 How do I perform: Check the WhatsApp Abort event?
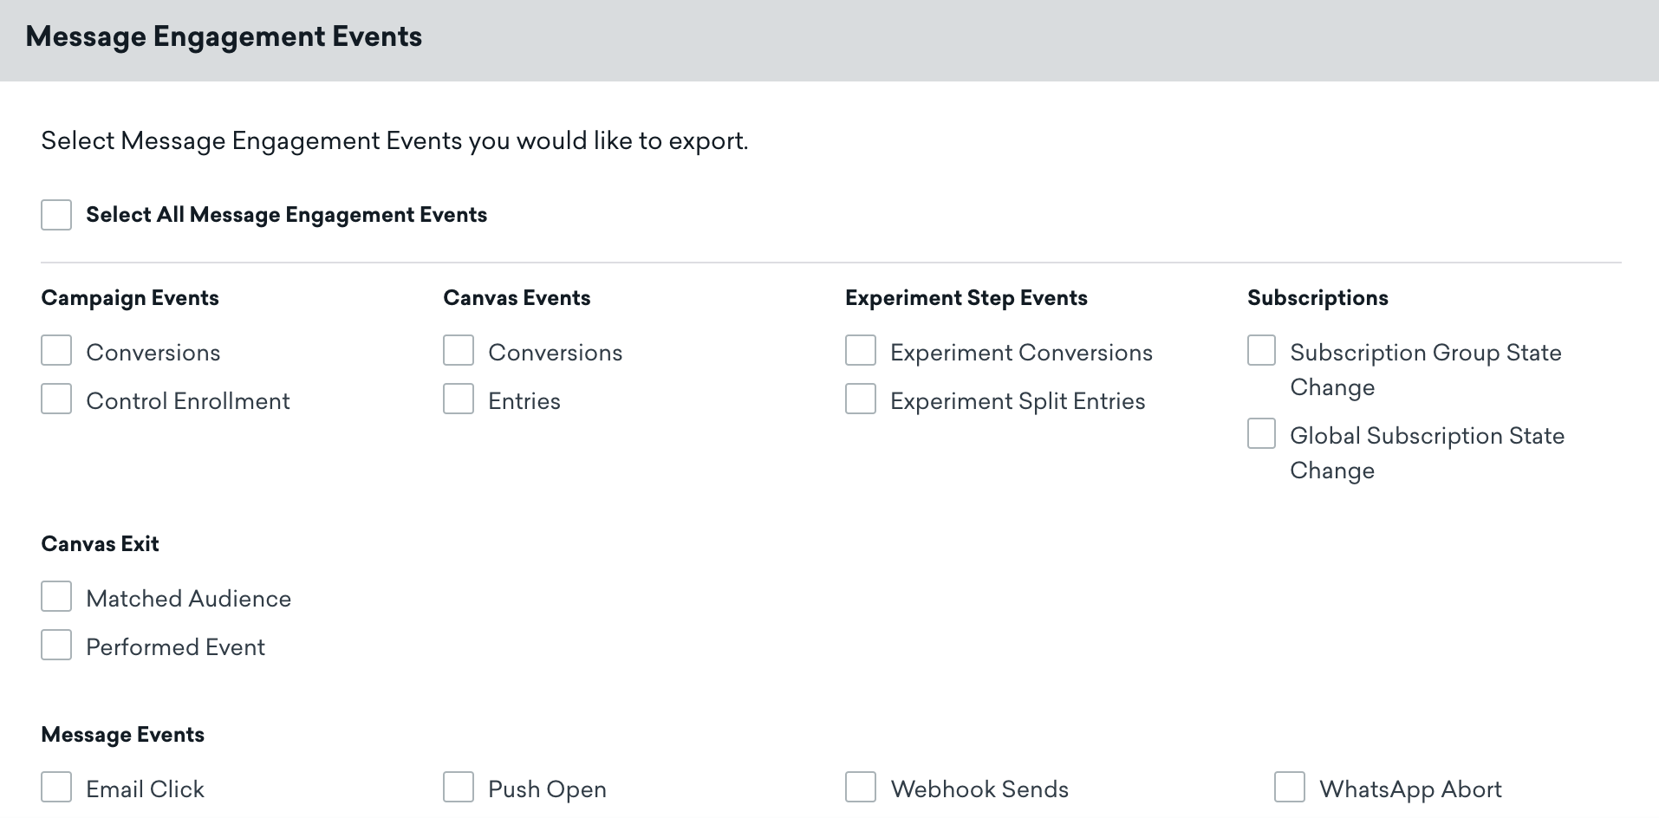(1290, 788)
